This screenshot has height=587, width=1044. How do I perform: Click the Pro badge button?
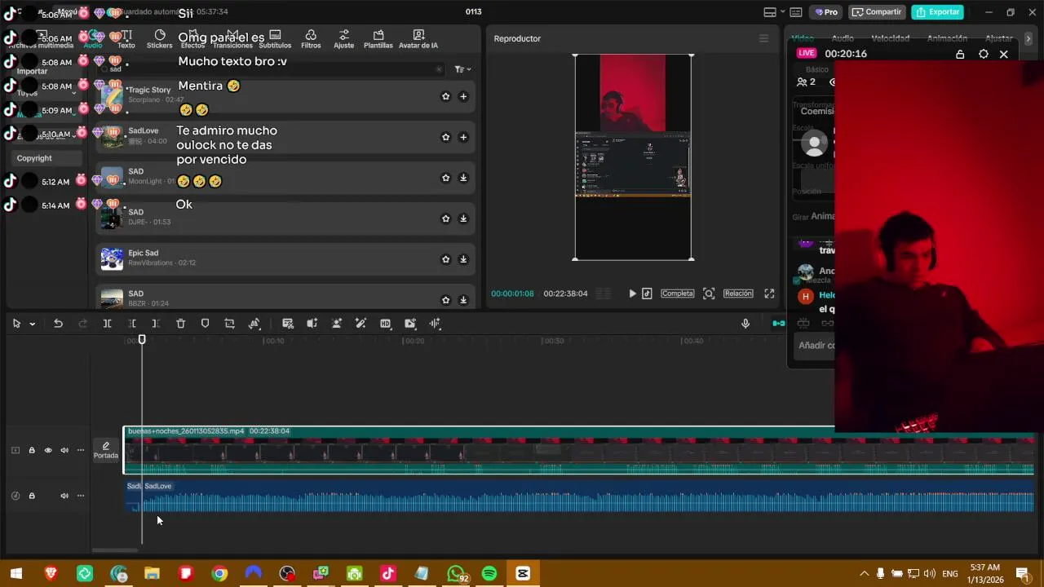point(825,12)
